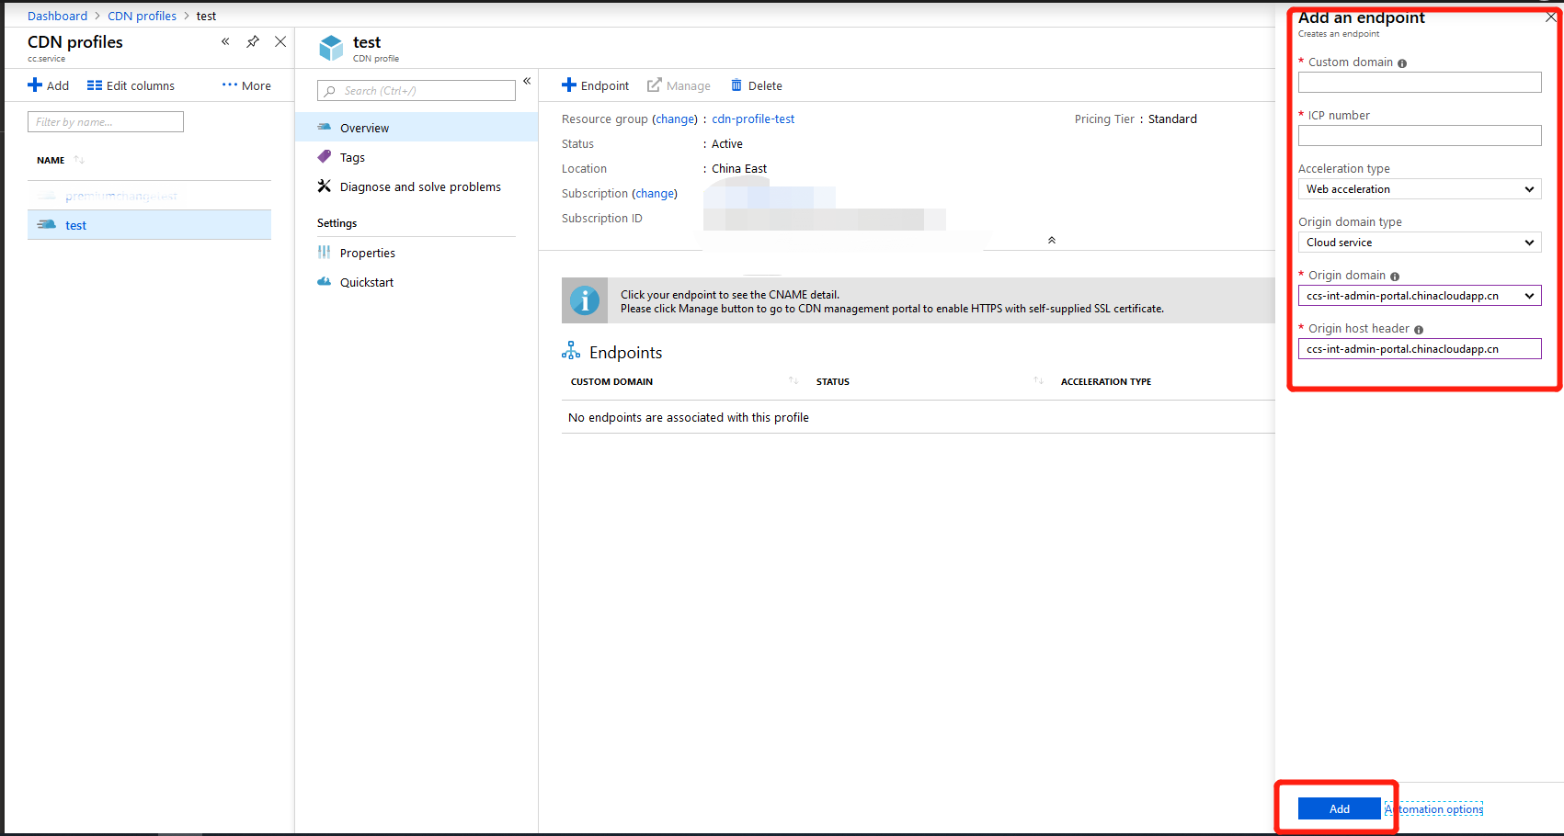The height and width of the screenshot is (836, 1564).
Task: Click the Quickstart cloud icon
Action: [x=324, y=281]
